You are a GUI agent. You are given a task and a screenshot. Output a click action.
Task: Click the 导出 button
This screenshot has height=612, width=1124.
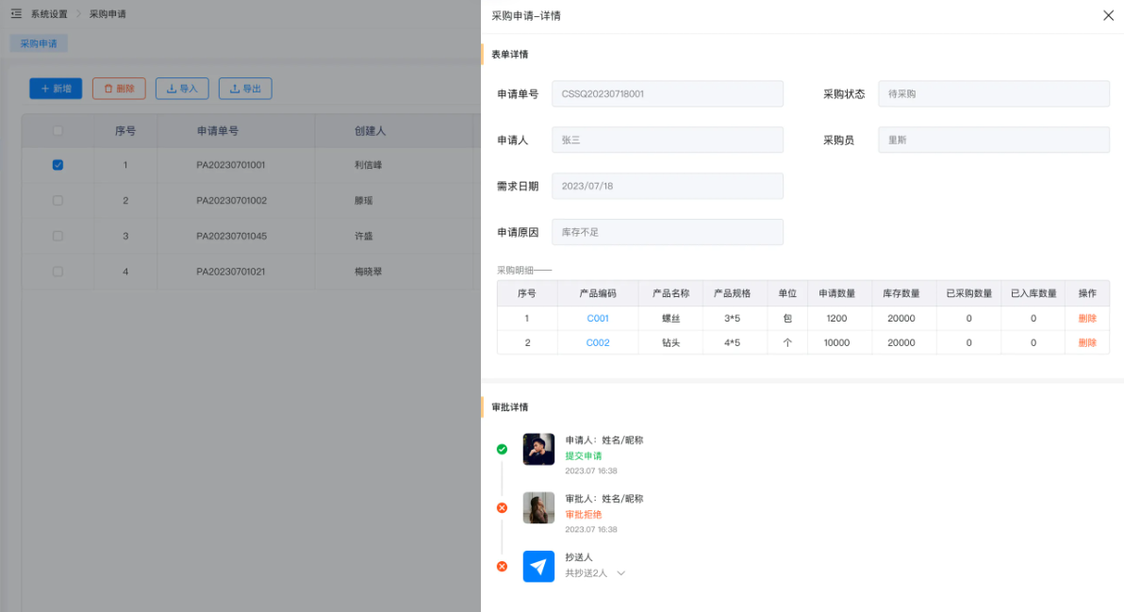pos(245,88)
